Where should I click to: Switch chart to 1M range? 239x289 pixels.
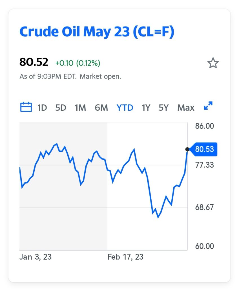pyautogui.click(x=80, y=108)
